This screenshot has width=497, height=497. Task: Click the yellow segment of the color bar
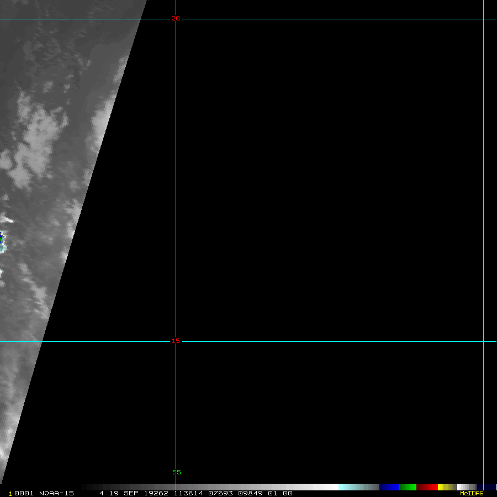[x=443, y=487]
